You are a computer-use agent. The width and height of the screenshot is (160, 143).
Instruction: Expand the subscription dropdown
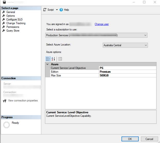(x=146, y=35)
